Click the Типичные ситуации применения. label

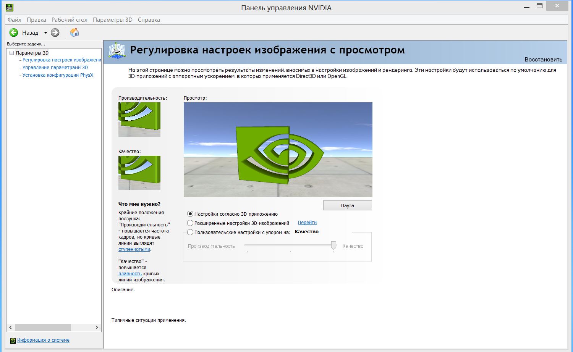149,320
